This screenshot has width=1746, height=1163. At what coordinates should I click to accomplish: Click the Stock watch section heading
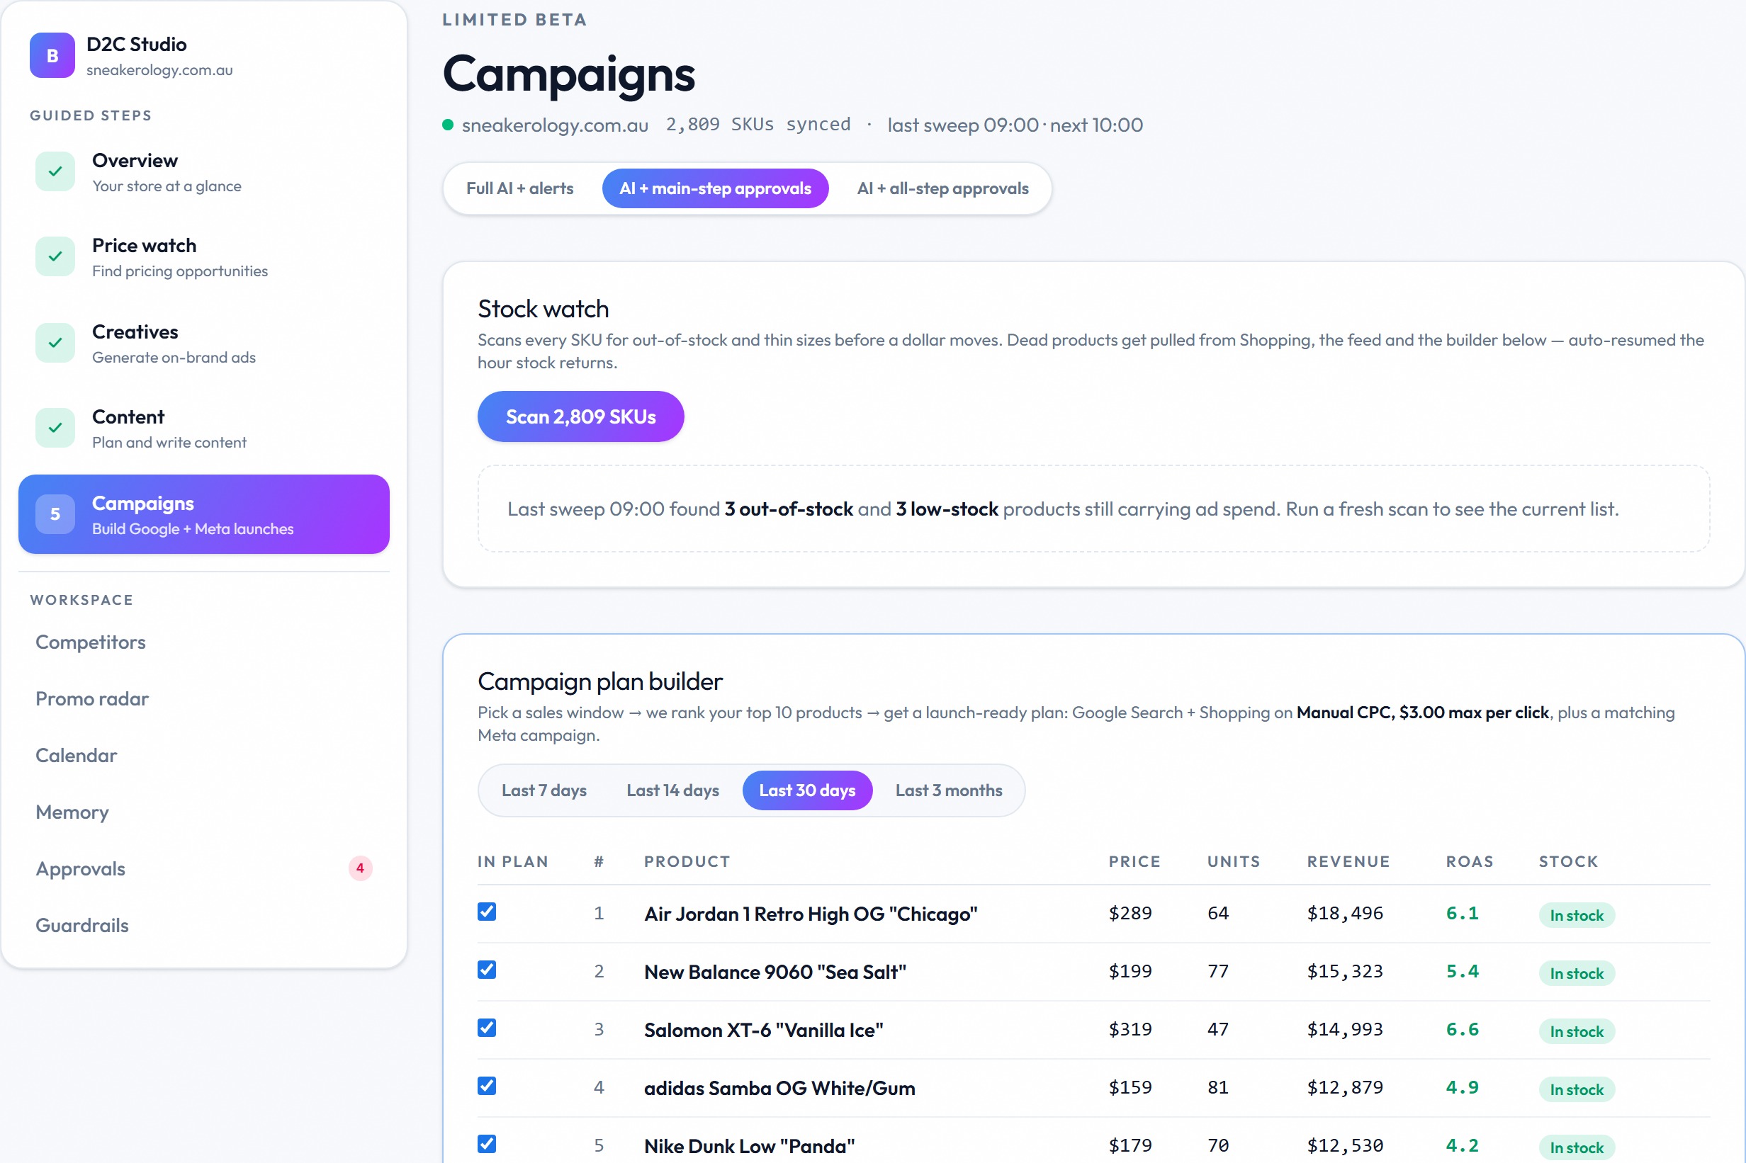pyautogui.click(x=543, y=309)
